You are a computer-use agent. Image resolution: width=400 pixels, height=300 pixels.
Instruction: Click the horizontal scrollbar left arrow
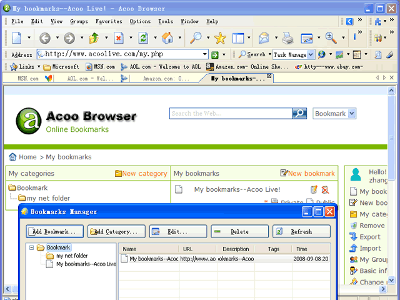7,289
